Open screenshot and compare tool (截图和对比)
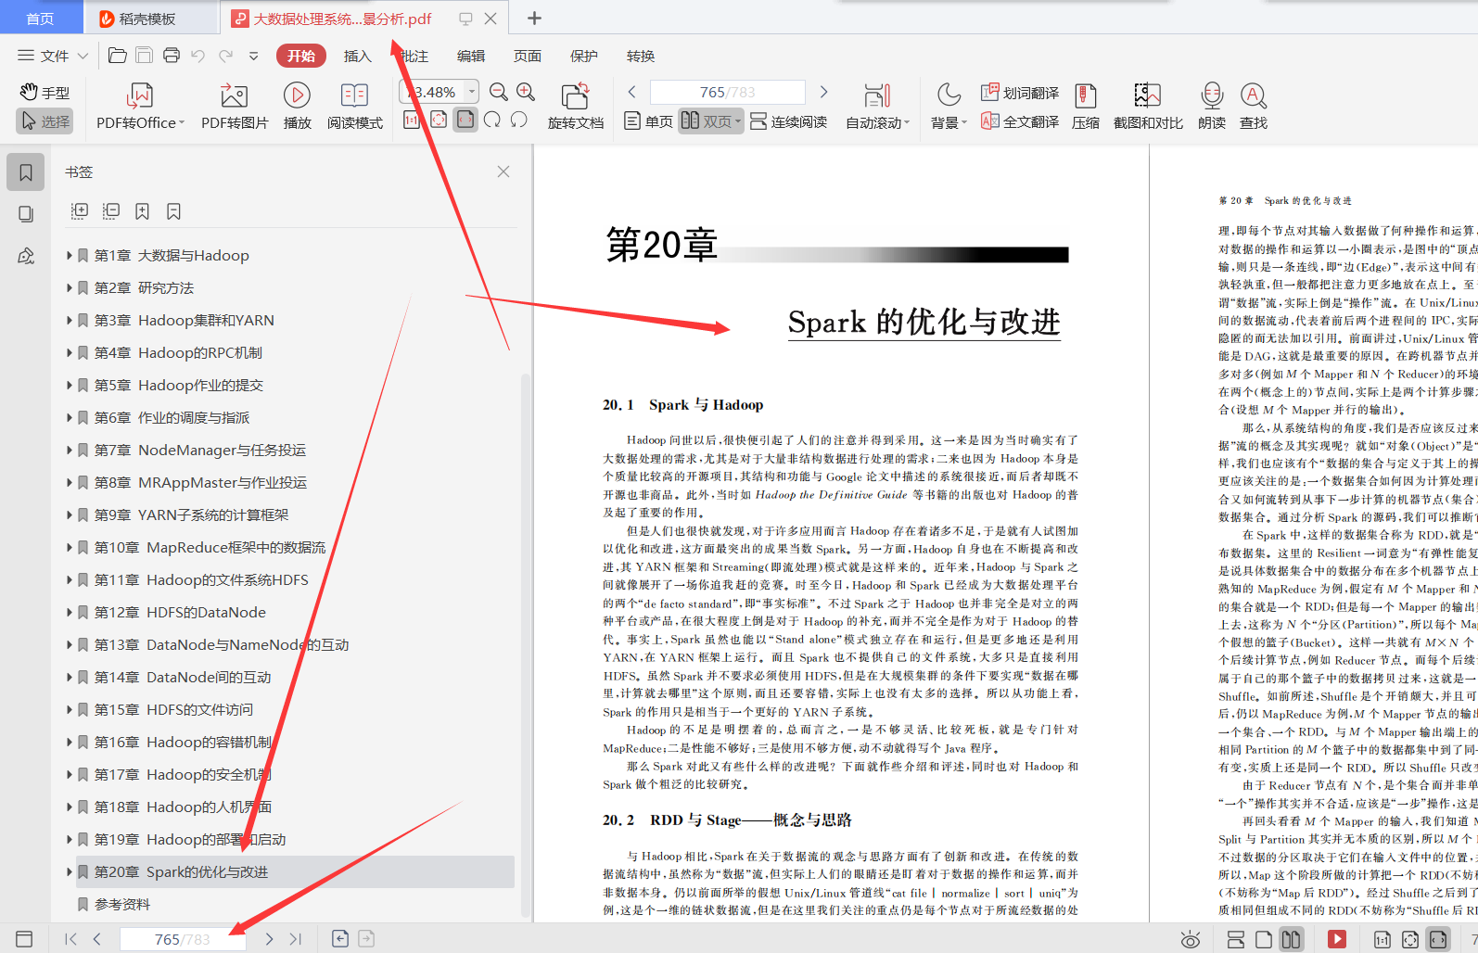Viewport: 1478px width, 953px height. (x=1148, y=107)
